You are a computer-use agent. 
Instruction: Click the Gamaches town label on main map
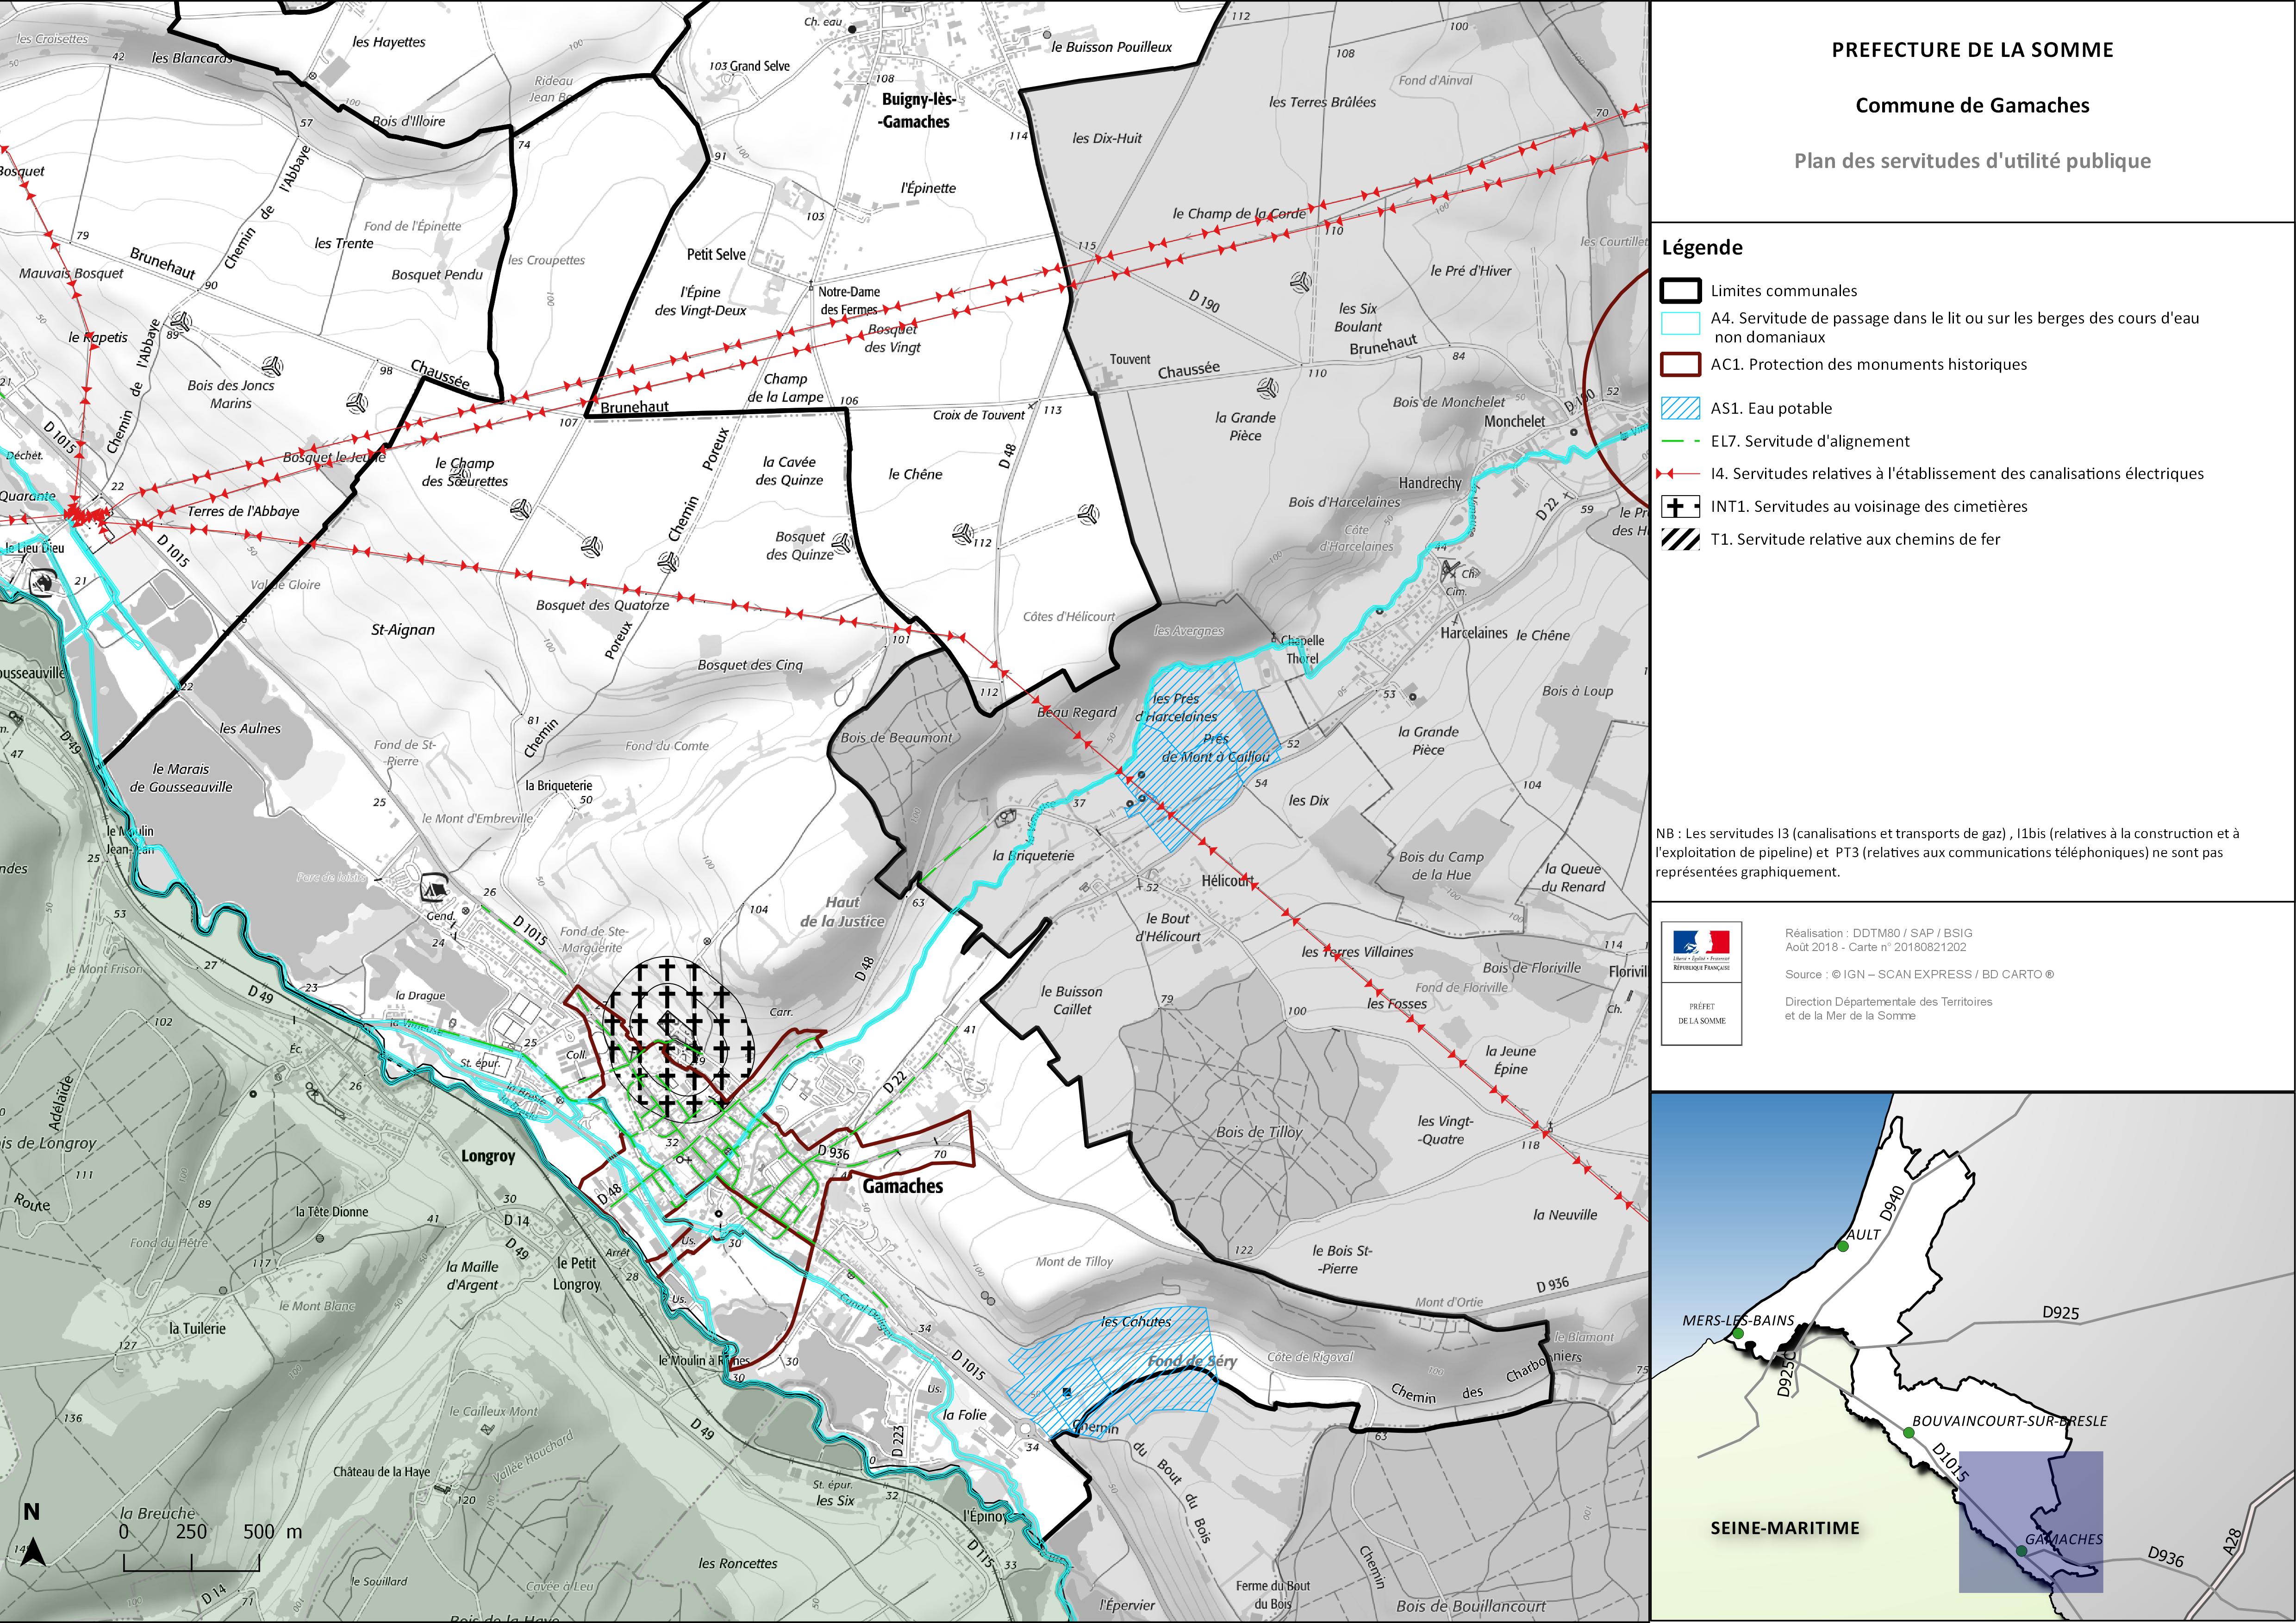click(x=902, y=1187)
